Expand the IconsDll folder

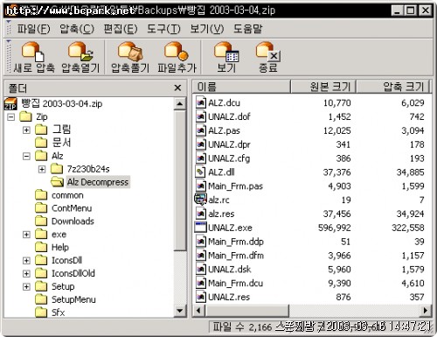[26, 260]
